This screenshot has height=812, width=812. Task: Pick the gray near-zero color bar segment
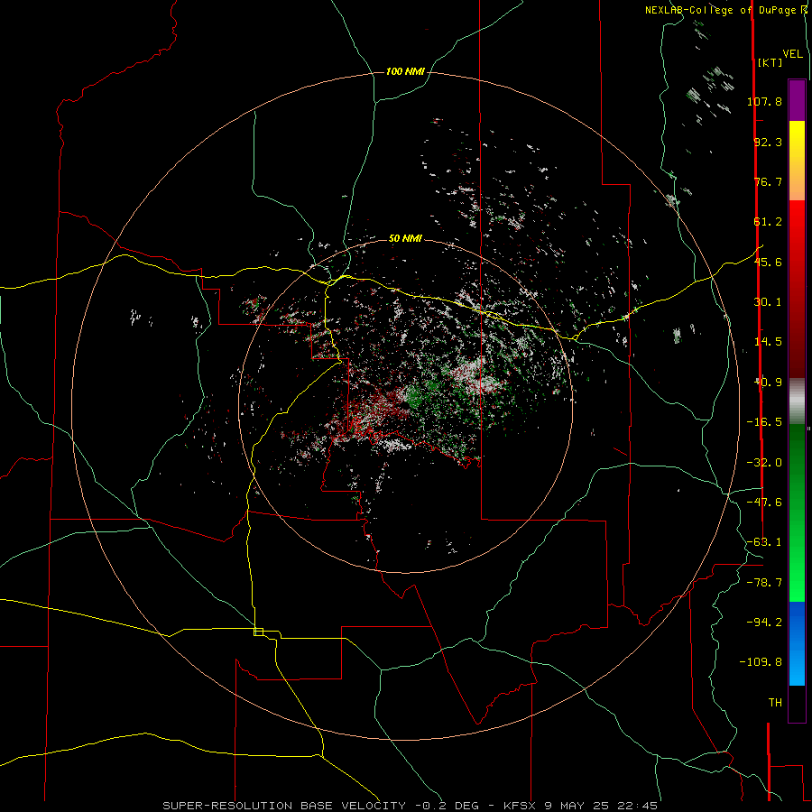point(797,401)
